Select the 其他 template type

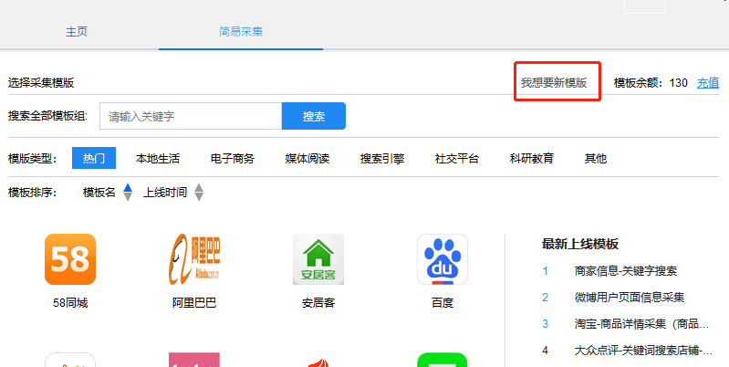pos(596,159)
